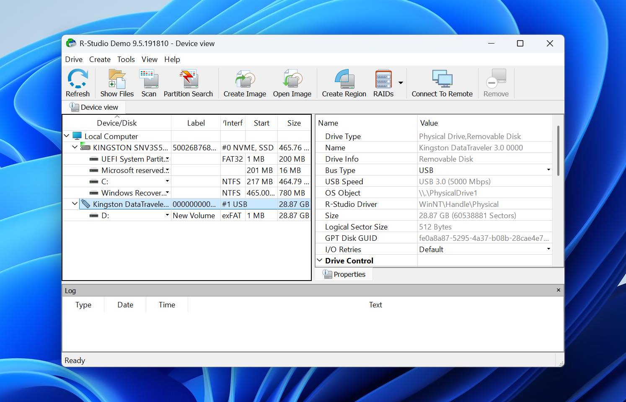626x402 pixels.
Task: Open the UEFI System Partition dropdown arrow
Action: point(167,159)
